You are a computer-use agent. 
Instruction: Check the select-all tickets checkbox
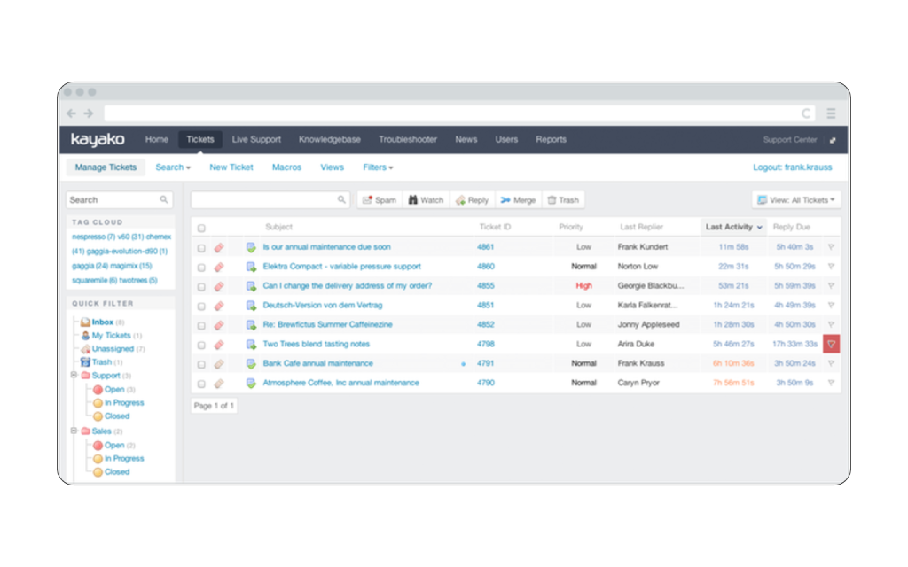201,226
